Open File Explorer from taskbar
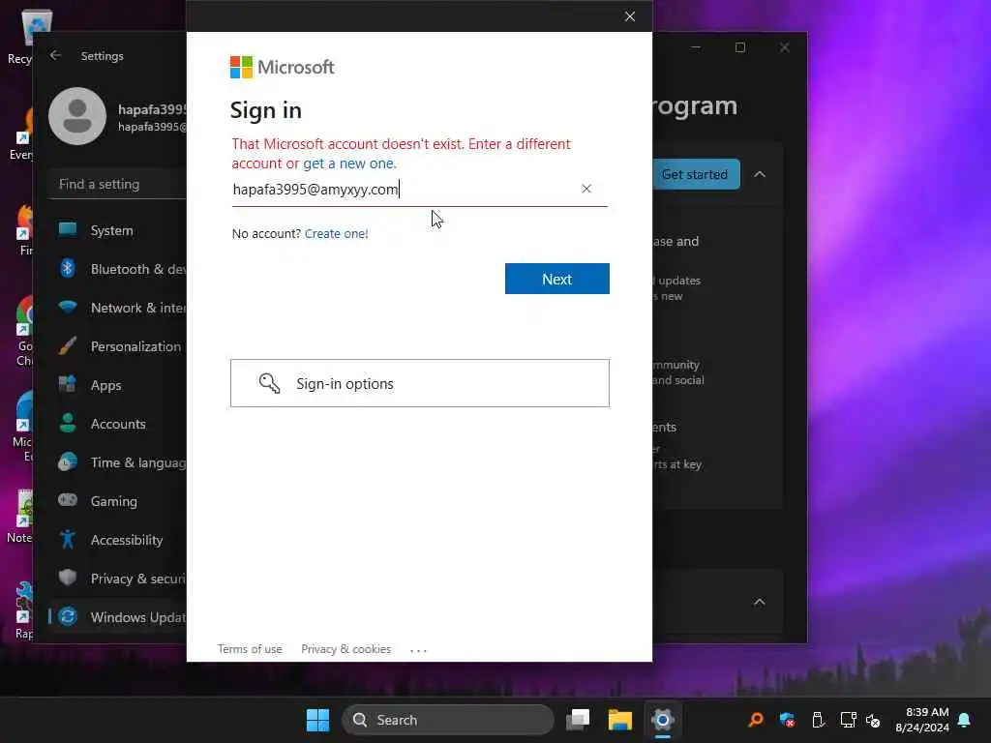This screenshot has height=743, width=991. (x=620, y=720)
